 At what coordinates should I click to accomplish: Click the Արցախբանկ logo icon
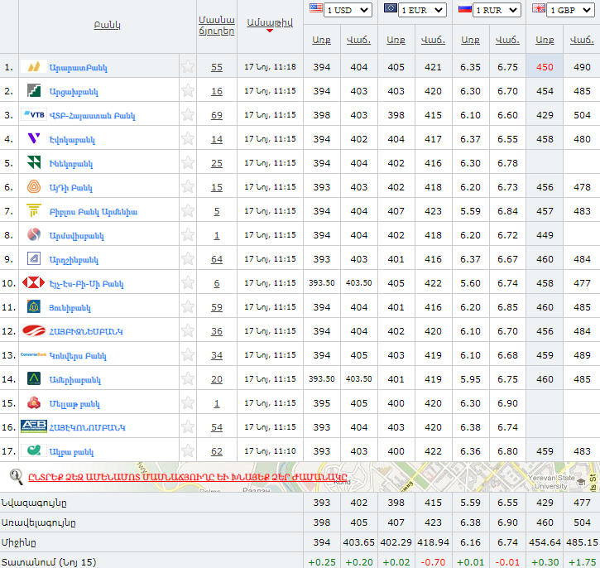pos(34,91)
